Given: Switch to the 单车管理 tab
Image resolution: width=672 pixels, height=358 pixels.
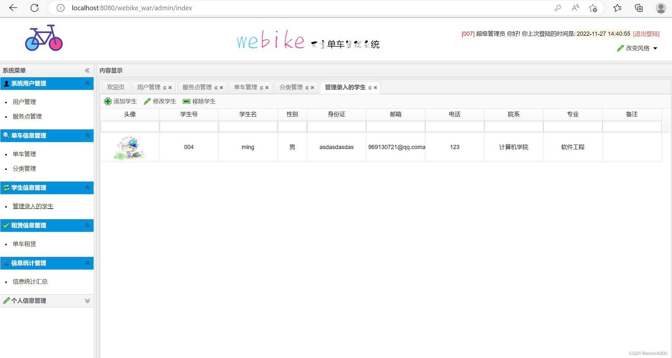Looking at the screenshot, I should (x=245, y=87).
